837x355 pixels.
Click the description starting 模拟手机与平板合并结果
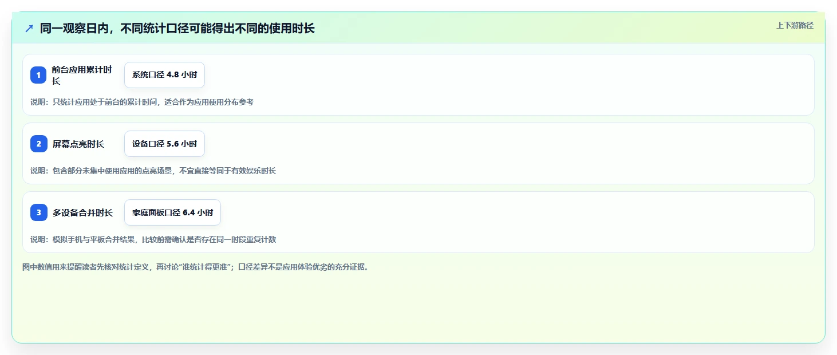(153, 239)
